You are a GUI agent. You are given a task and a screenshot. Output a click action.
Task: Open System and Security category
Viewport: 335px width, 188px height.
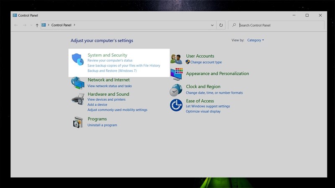click(108, 55)
